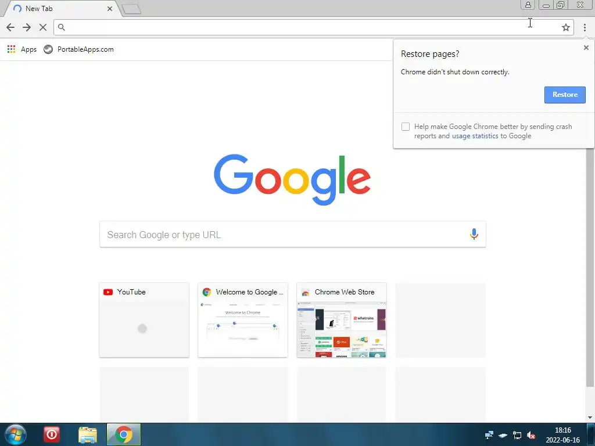
Task: Open the Chrome Web Store tile
Action: click(x=342, y=320)
